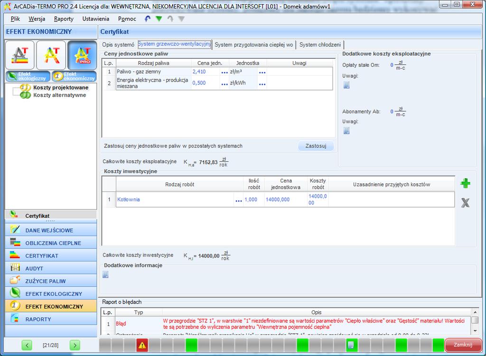The image size is (486, 356).
Task: Click the blue undo arrow in the toolbar
Action: pos(148,19)
